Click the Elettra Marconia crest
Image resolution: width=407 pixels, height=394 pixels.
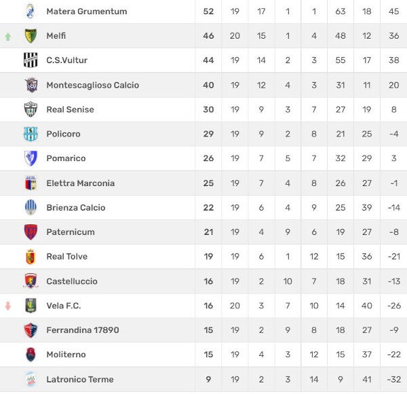[31, 183]
